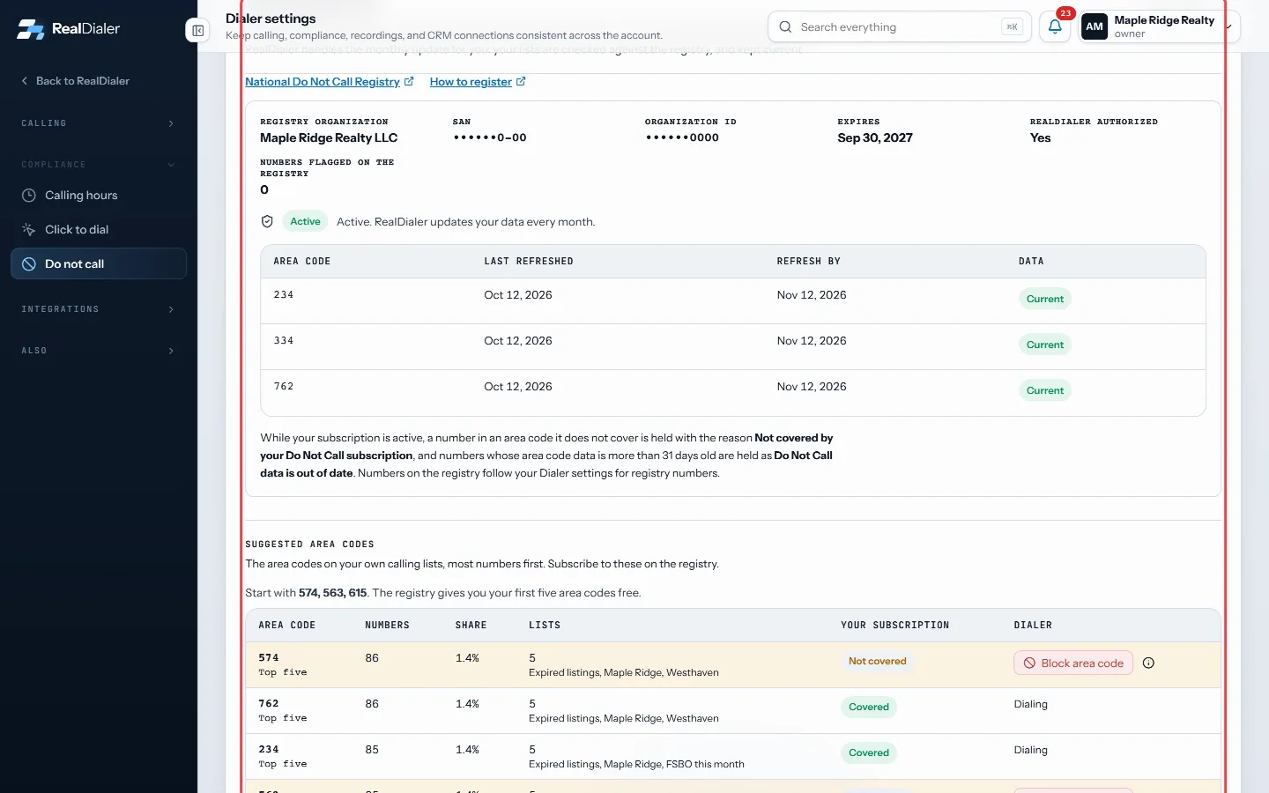1269x793 pixels.
Task: Click the Covered badge in the 234 suggested row
Action: coord(869,753)
